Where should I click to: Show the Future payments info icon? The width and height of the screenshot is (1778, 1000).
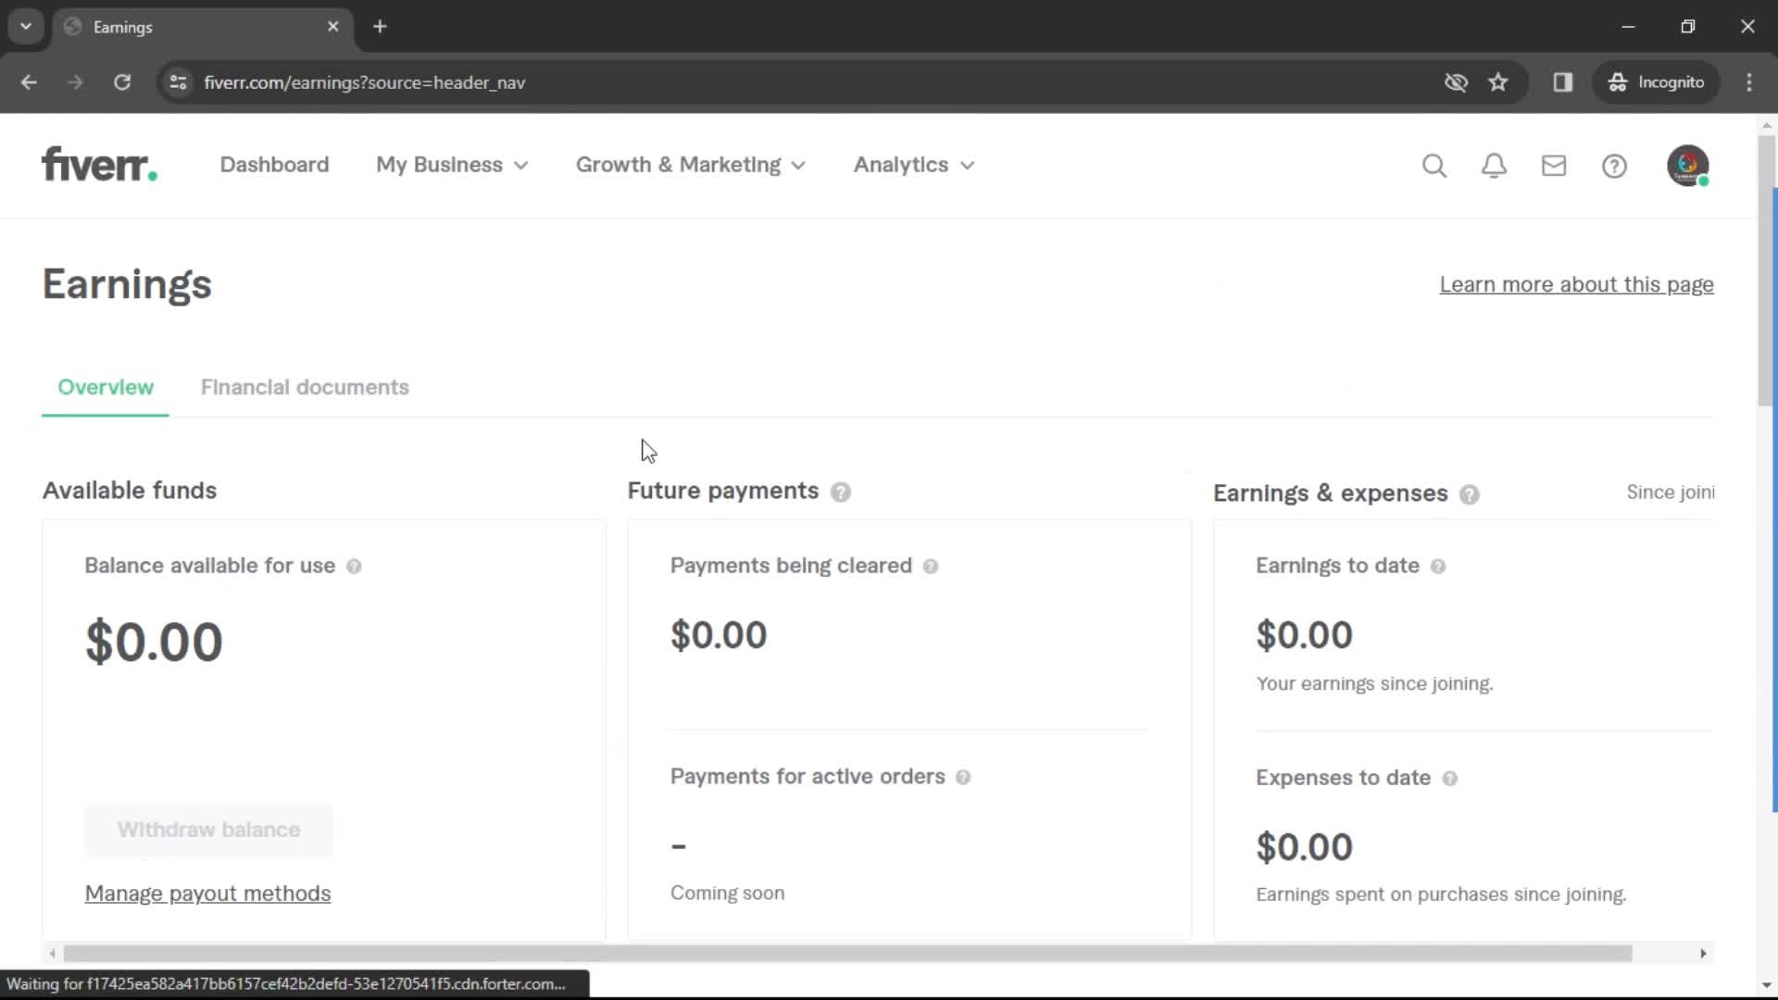pos(841,492)
